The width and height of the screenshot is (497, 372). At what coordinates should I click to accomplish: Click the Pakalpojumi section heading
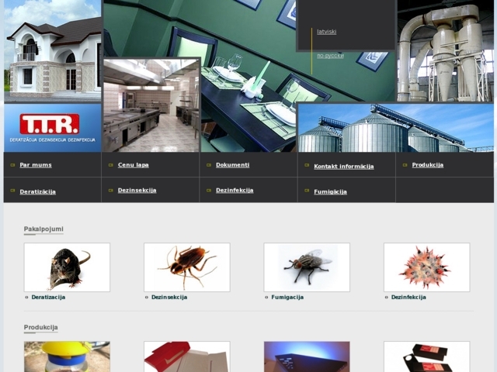[43, 229]
